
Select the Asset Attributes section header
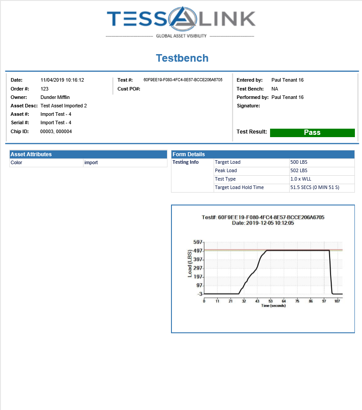tap(88, 154)
